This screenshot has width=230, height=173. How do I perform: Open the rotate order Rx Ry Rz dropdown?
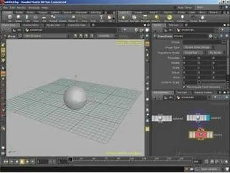point(216,52)
